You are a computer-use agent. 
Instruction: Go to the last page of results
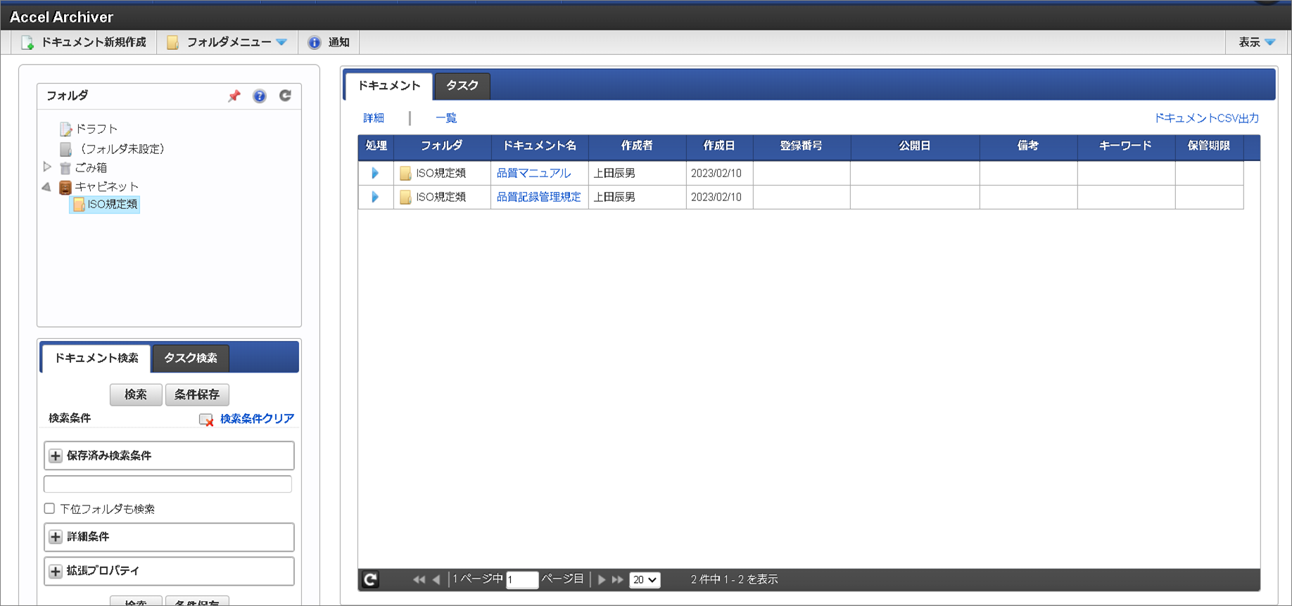coord(618,579)
